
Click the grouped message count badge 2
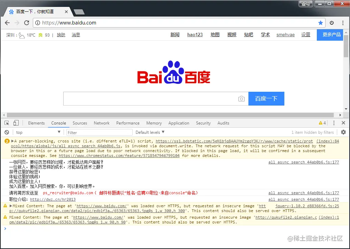click(x=7, y=141)
